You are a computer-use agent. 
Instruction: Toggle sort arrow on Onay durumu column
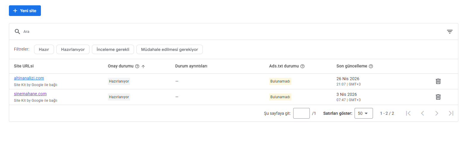tap(143, 66)
